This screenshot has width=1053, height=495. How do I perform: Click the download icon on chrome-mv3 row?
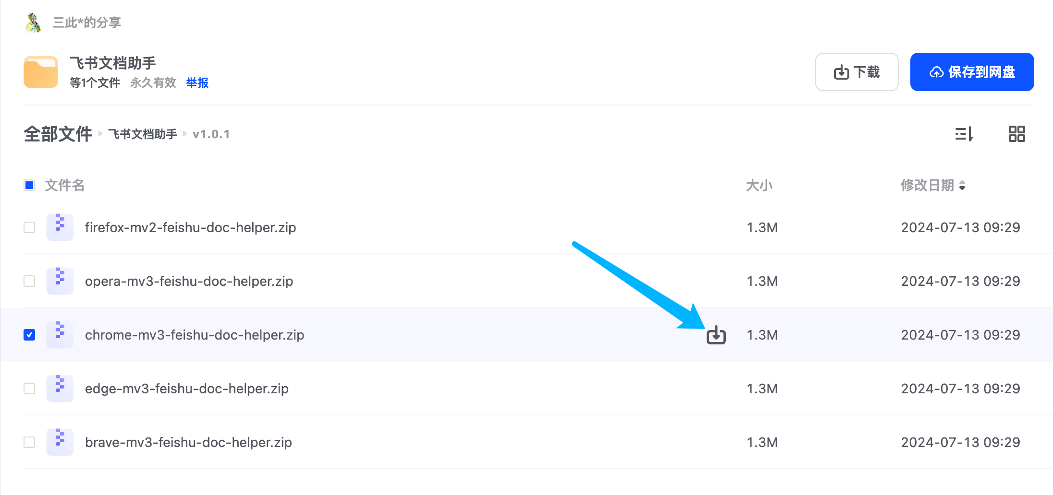tap(716, 335)
